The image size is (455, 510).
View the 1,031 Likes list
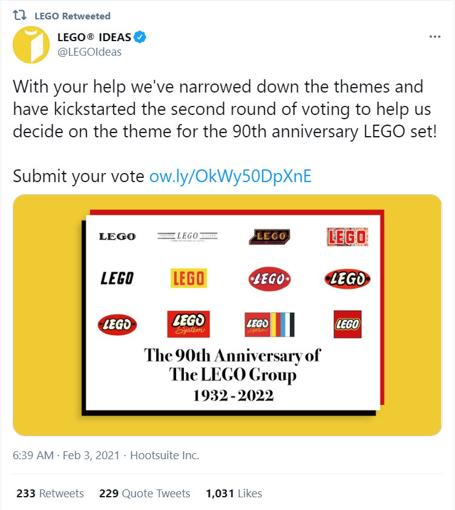coord(234,493)
